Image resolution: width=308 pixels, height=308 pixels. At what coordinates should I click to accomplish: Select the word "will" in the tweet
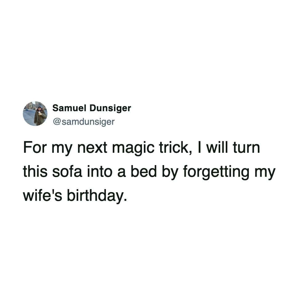tap(217, 148)
